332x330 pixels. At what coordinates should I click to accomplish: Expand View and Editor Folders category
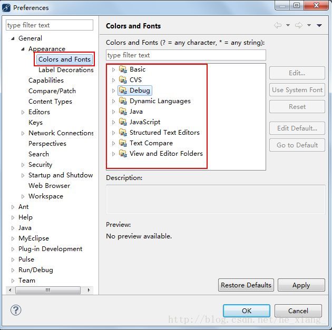pyautogui.click(x=113, y=154)
